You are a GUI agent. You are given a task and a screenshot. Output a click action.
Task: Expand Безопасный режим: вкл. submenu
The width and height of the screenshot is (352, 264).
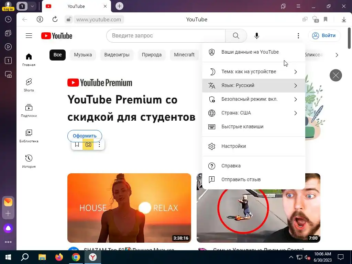(253, 99)
